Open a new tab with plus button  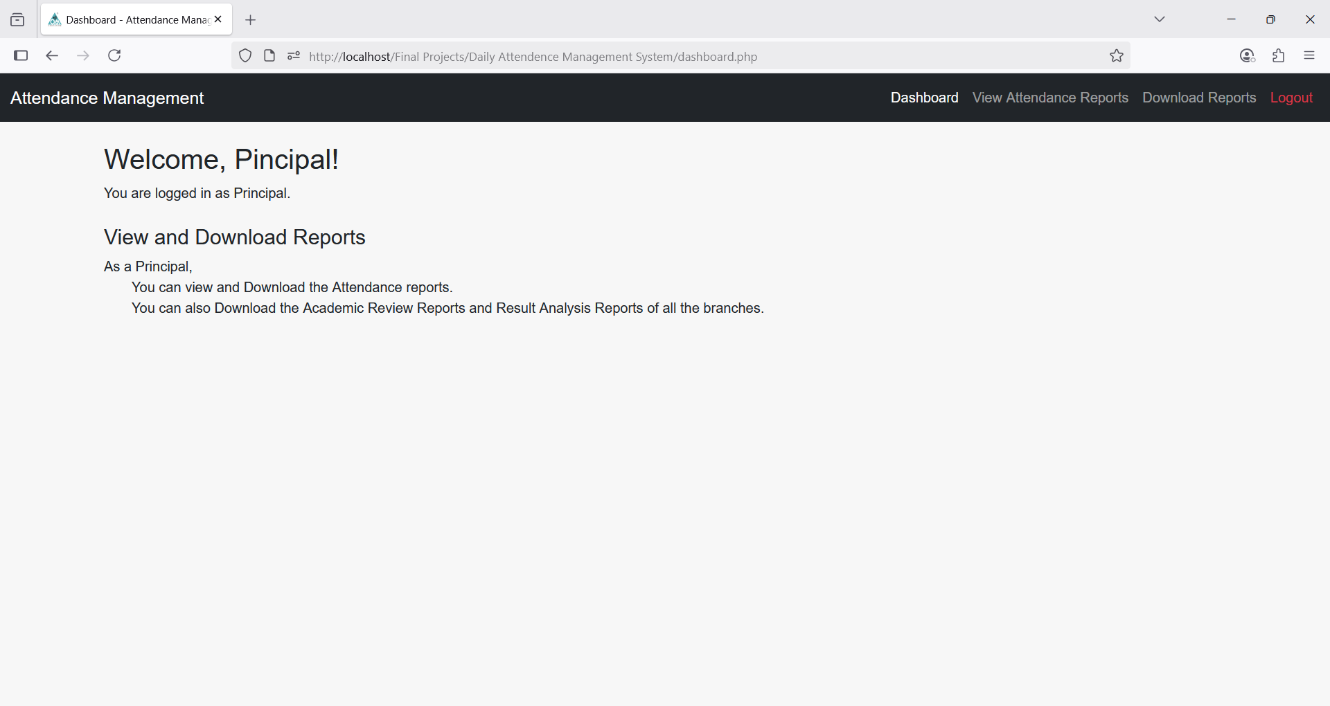click(251, 20)
